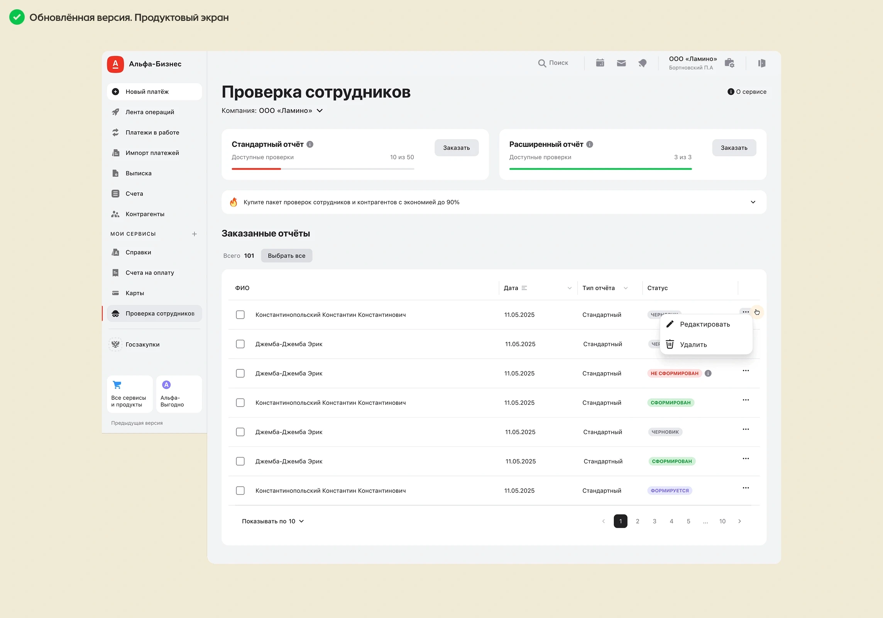Open three-dot menu for Джемба-Джемба СФОРМИРОВАН row
Screen dimensions: 883x618
coord(746,459)
